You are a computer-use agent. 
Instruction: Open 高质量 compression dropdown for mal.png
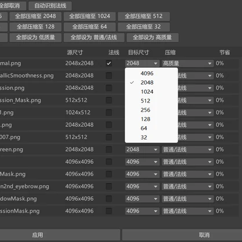click(188, 63)
